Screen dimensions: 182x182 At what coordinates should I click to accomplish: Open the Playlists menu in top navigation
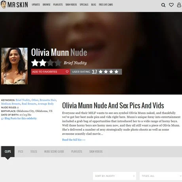58,5
